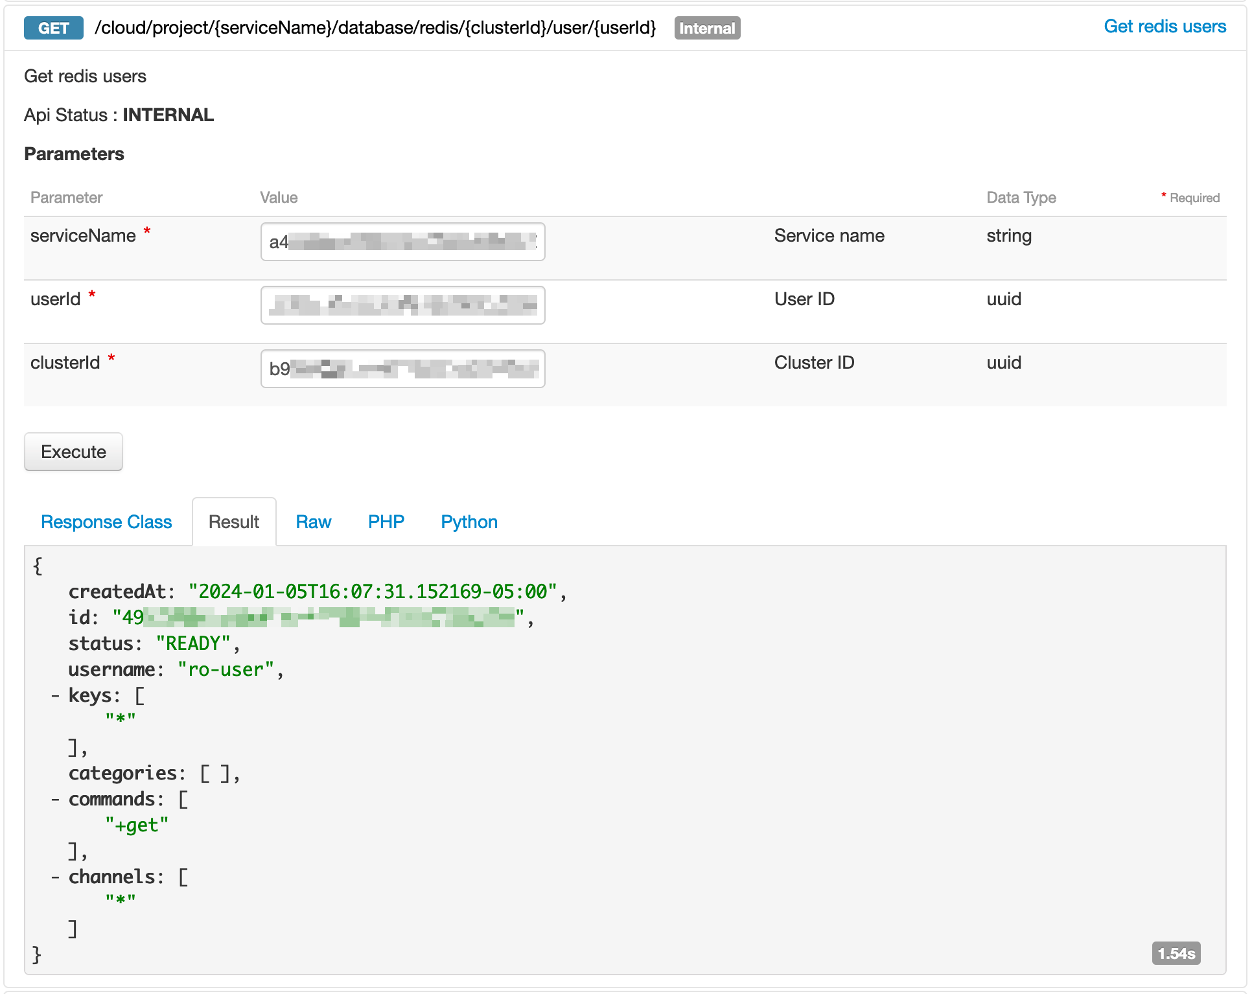Show the PHP code tab
The width and height of the screenshot is (1252, 994).
[x=386, y=522]
